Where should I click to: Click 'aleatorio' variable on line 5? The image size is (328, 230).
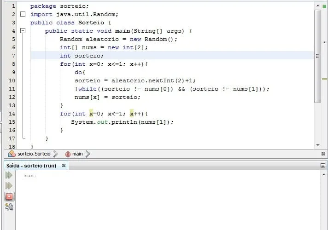pos(102,39)
